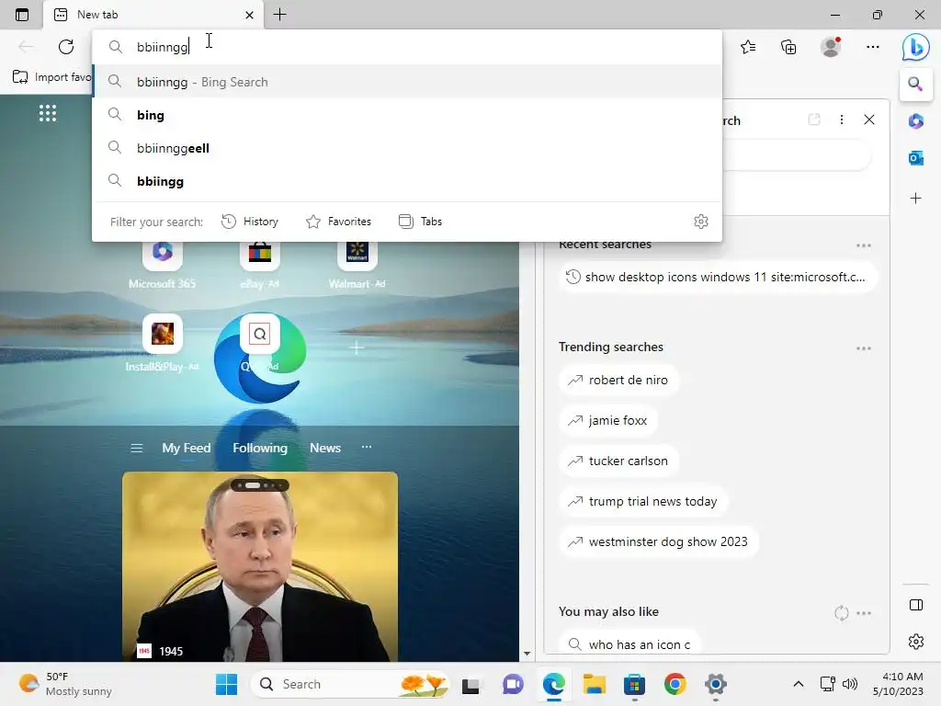Close the New tab tab

point(249,15)
